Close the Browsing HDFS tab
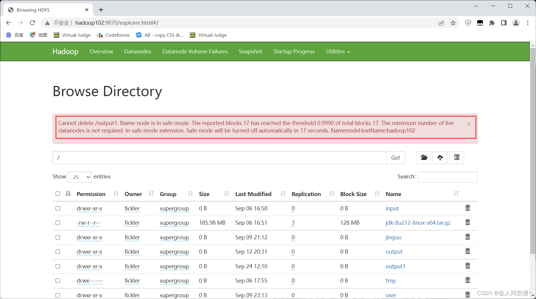 pyautogui.click(x=87, y=10)
